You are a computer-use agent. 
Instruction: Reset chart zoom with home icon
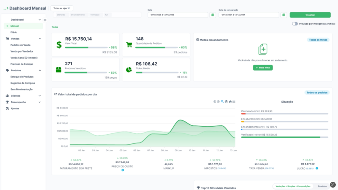pos(230,102)
